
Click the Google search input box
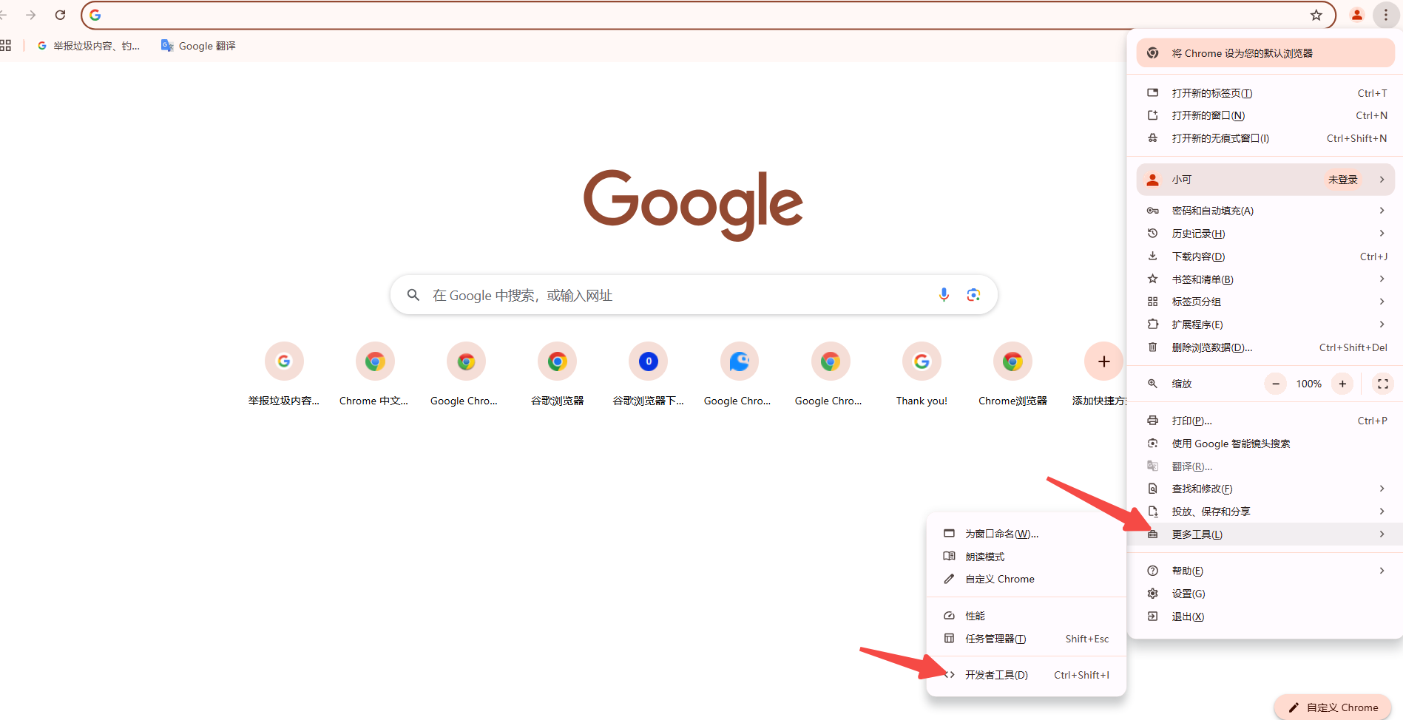point(694,295)
